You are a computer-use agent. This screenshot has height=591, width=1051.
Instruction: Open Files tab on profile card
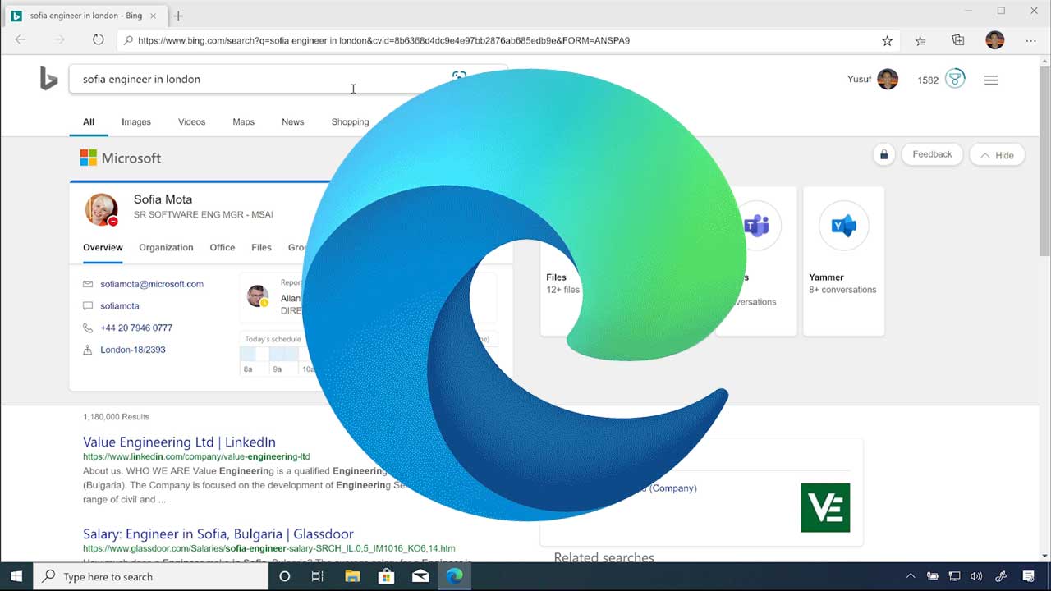click(x=261, y=247)
